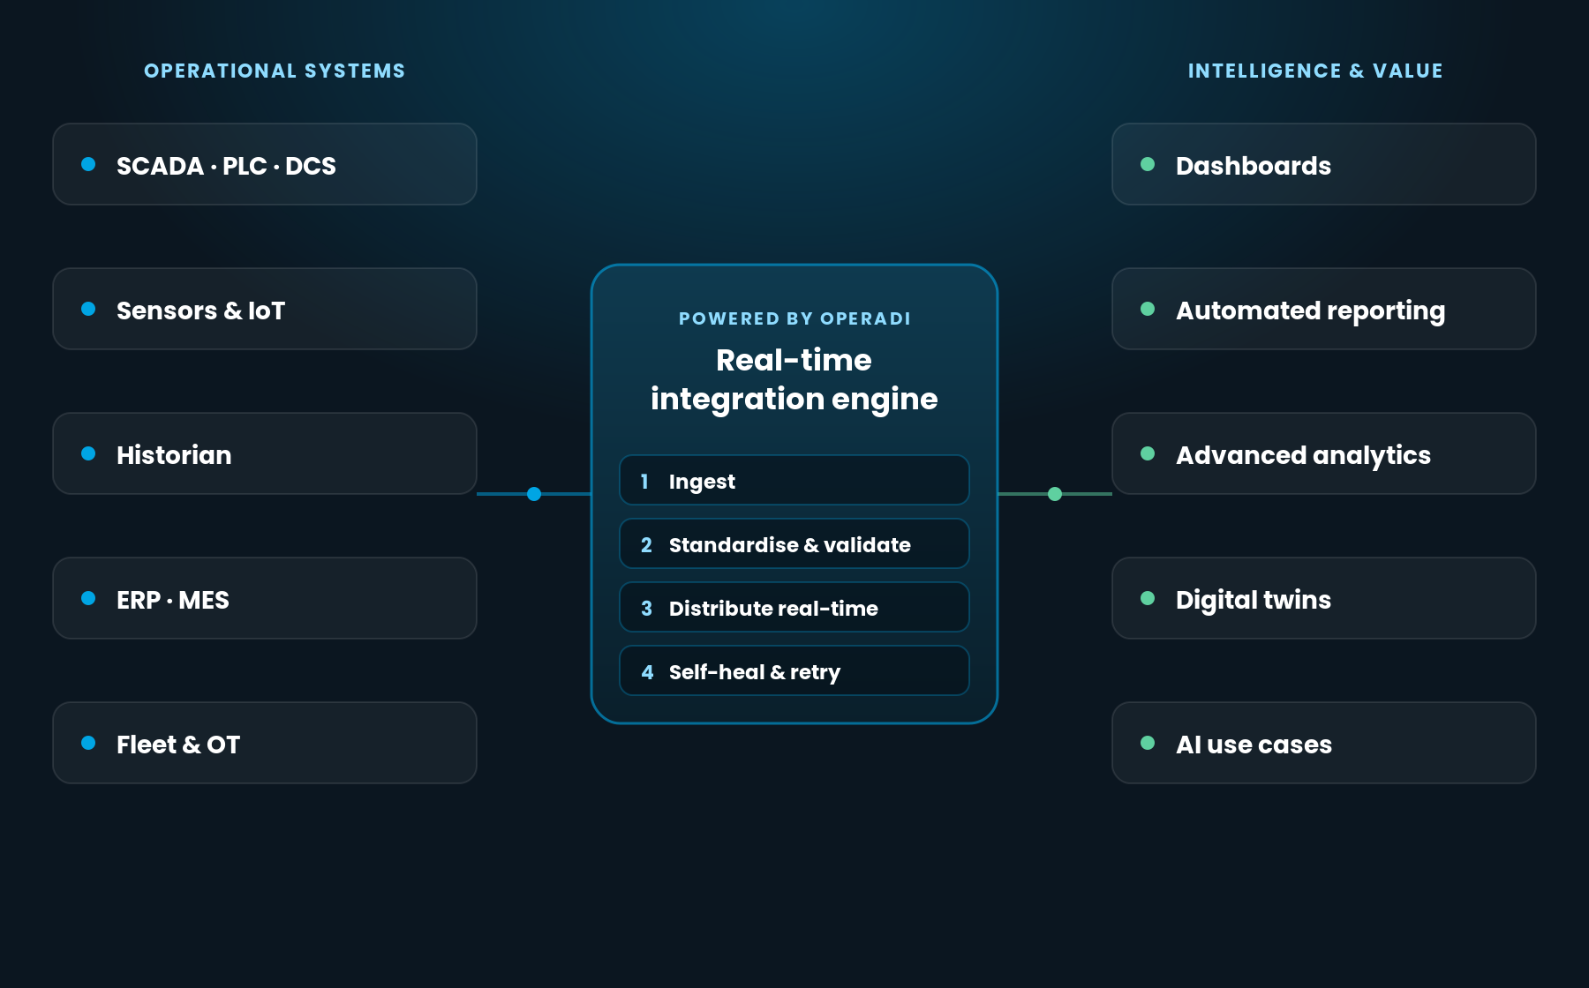The image size is (1589, 988).
Task: Select the Historian source card
Action: click(x=265, y=453)
